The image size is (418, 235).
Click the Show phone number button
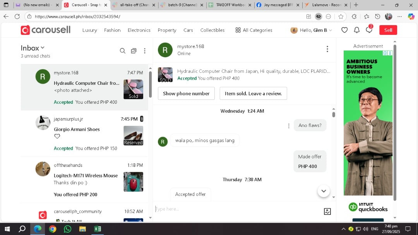(x=186, y=93)
